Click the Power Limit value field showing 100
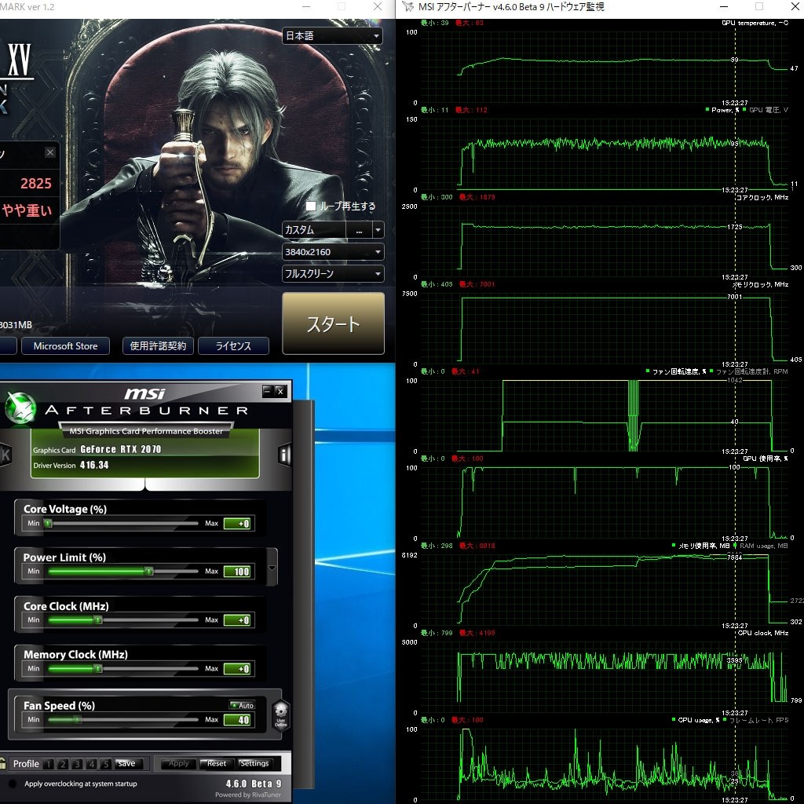 pos(237,572)
